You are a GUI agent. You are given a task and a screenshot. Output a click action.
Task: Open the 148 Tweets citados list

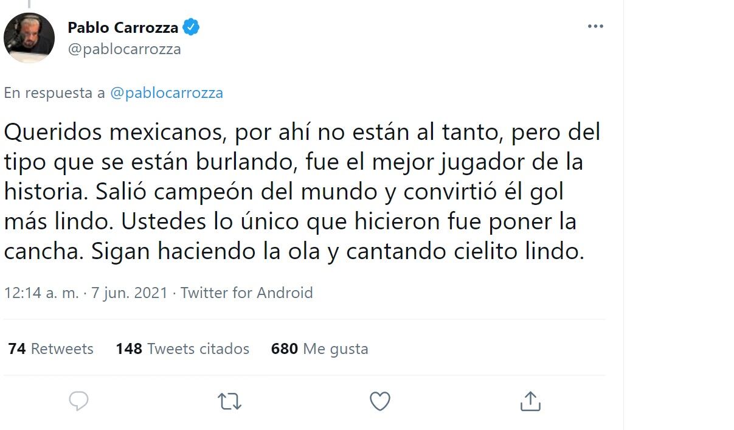[182, 349]
